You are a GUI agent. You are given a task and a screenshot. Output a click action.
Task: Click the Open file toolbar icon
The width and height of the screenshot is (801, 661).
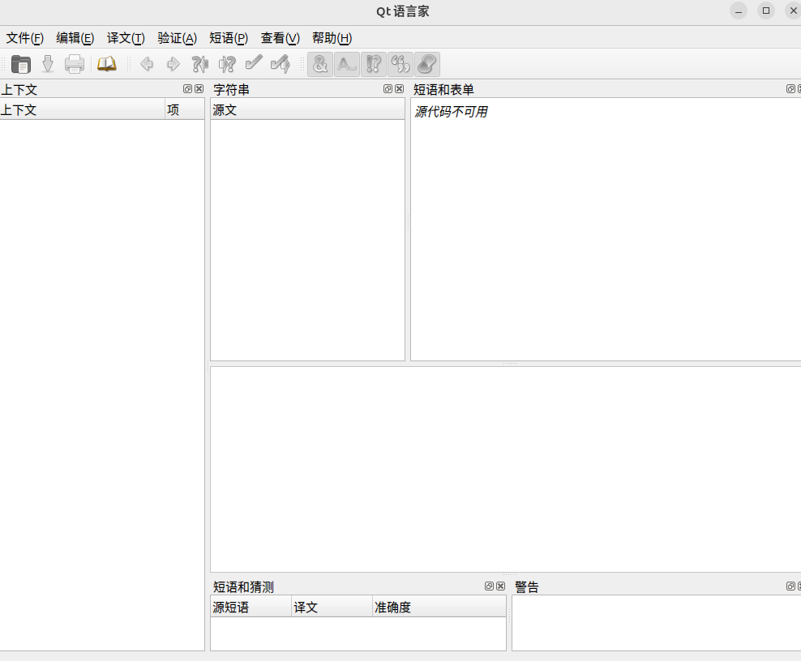[21, 64]
